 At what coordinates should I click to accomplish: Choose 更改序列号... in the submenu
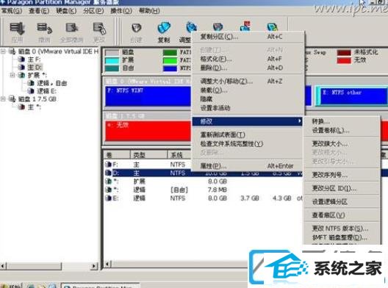(x=342, y=175)
